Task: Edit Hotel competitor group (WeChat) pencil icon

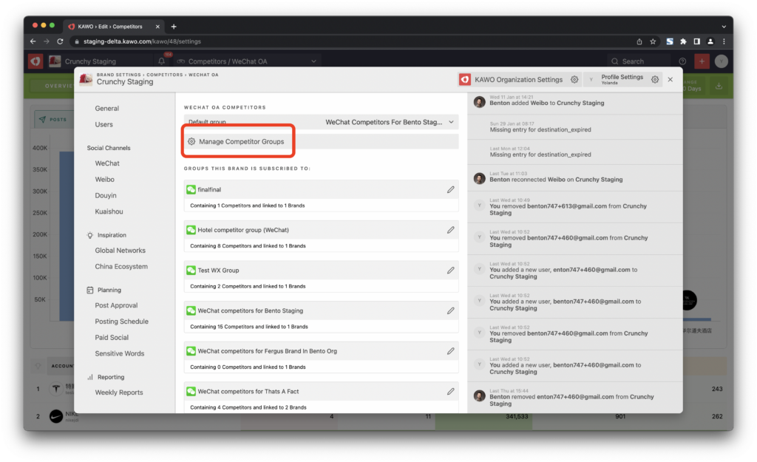Action: [x=450, y=231]
